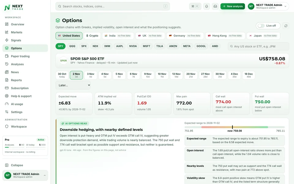Click the US$758.08 price
The height and width of the screenshot is (184, 294).
pyautogui.click(x=272, y=59)
